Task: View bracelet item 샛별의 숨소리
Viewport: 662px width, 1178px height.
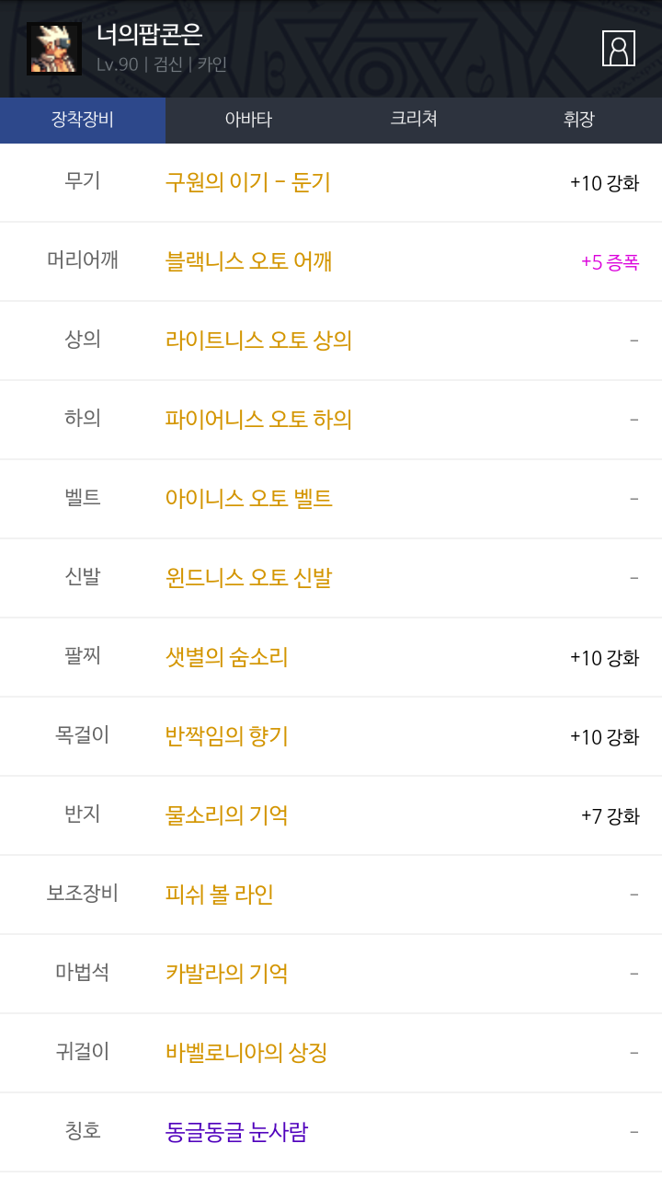Action: click(x=226, y=657)
